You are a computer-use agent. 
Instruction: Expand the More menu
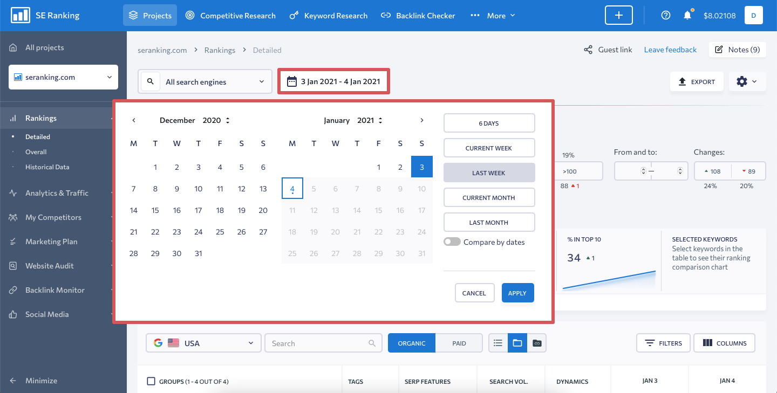tap(493, 16)
